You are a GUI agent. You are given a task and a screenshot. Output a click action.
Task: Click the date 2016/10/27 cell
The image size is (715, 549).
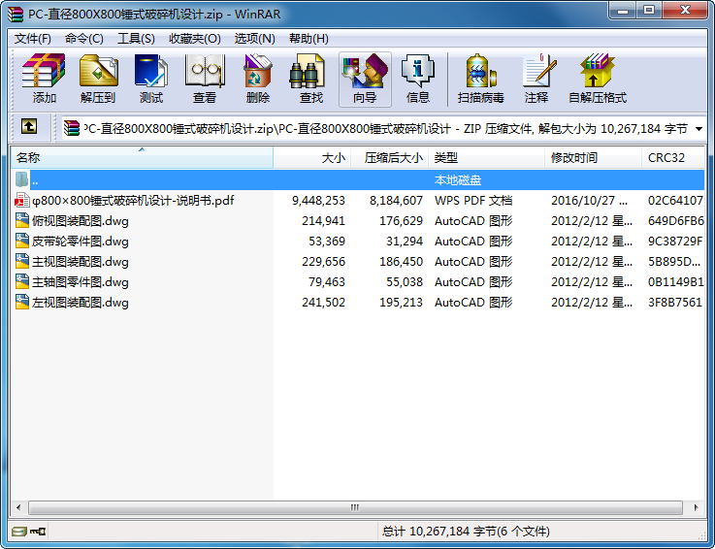point(589,200)
